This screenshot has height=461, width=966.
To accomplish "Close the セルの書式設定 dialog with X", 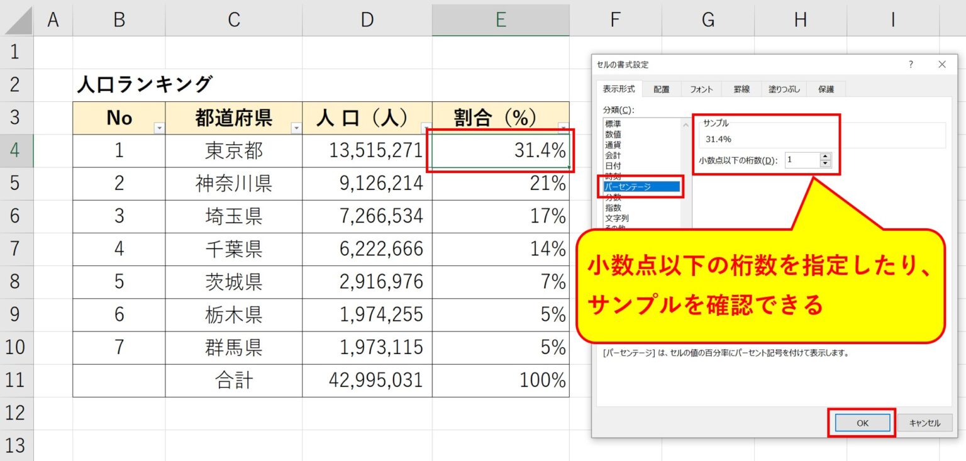I will coord(941,64).
